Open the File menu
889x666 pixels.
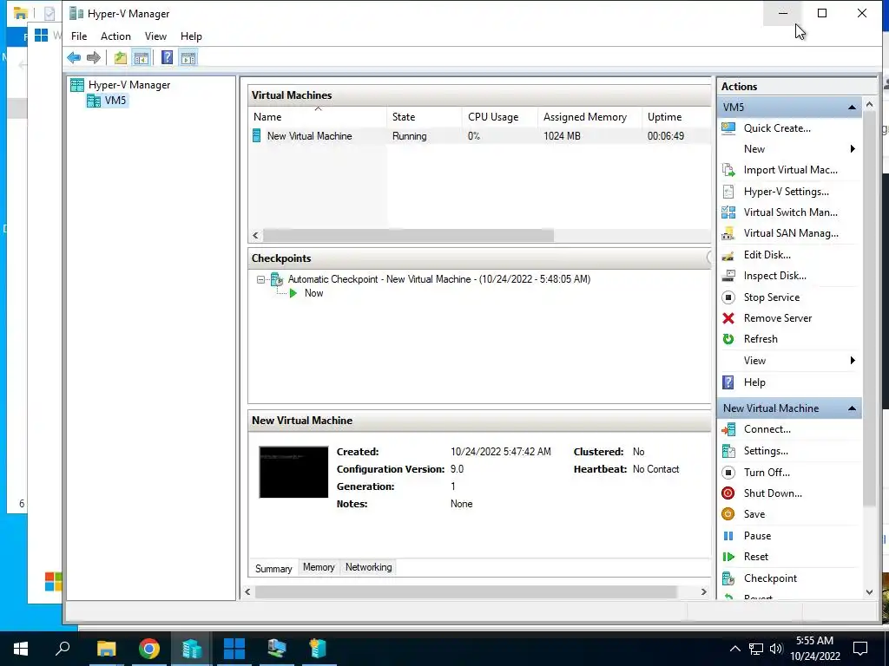(79, 36)
